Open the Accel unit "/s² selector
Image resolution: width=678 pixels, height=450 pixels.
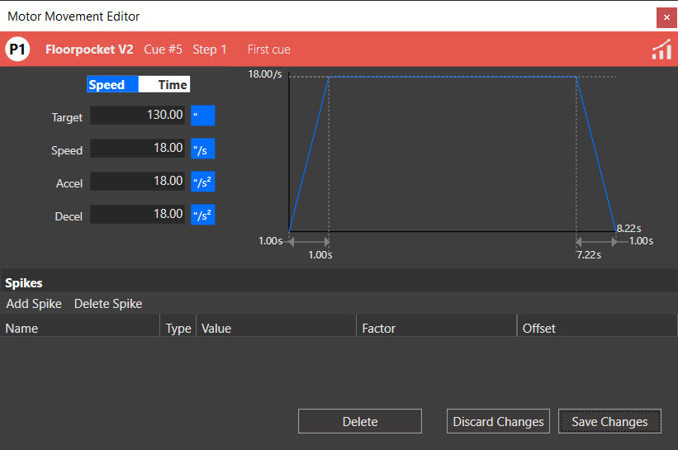(x=202, y=182)
